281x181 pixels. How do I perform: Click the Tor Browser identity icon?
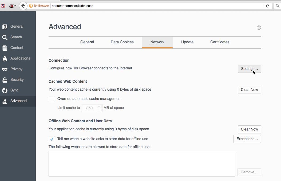click(x=31, y=6)
